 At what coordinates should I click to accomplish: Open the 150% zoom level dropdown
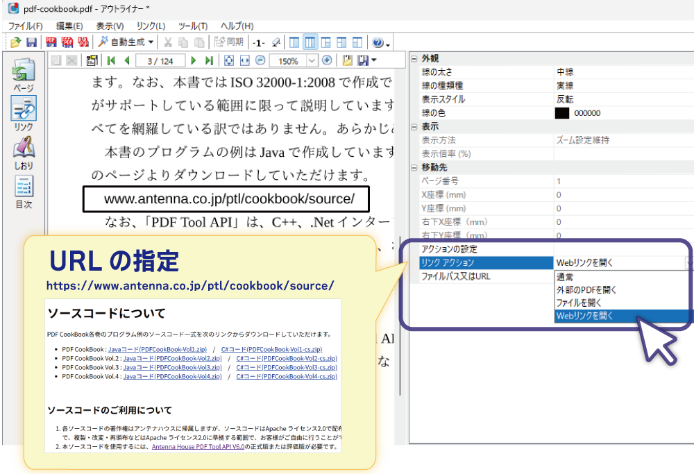pos(312,61)
